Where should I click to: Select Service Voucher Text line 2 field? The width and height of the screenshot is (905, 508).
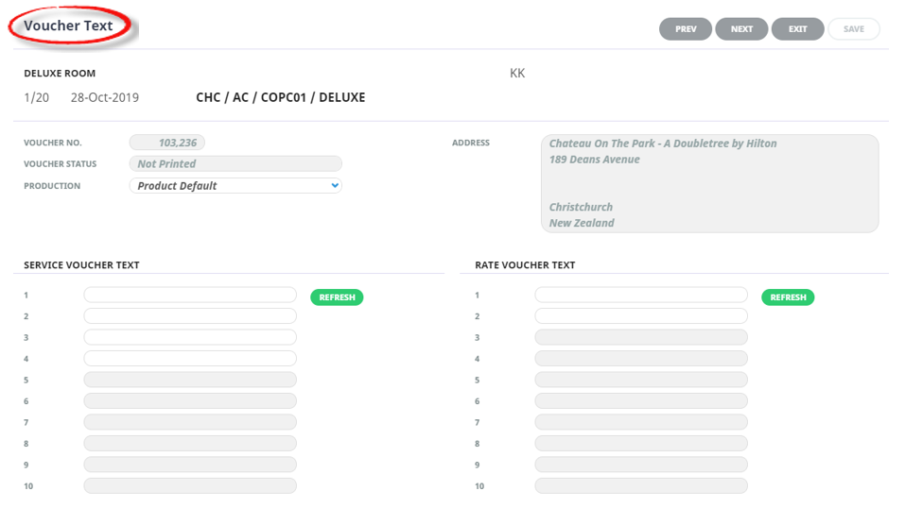190,316
